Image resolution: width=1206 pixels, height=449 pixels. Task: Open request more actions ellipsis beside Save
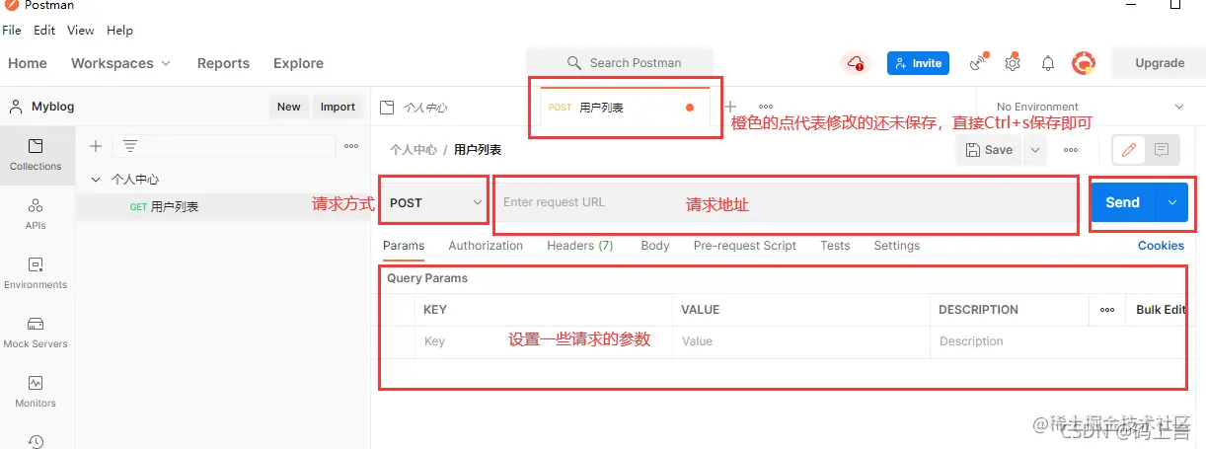click(x=1071, y=150)
